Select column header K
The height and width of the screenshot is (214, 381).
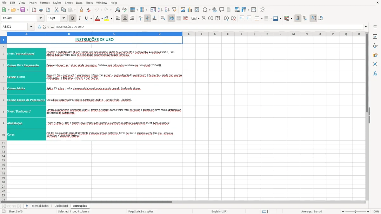coord(267,34)
